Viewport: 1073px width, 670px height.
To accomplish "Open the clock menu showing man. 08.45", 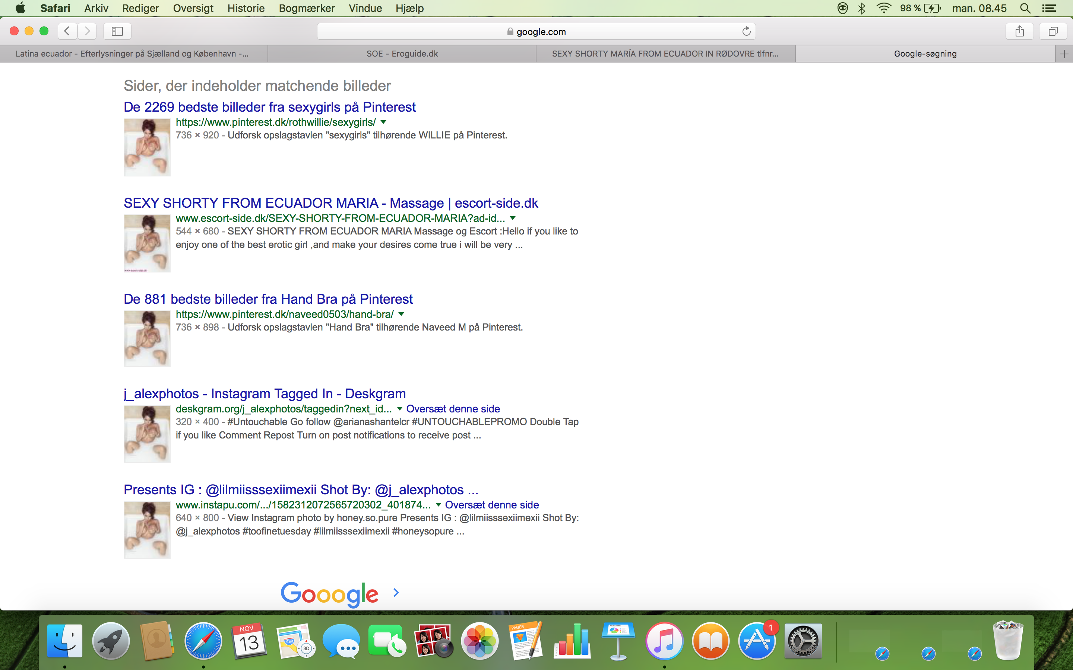I will pos(979,8).
